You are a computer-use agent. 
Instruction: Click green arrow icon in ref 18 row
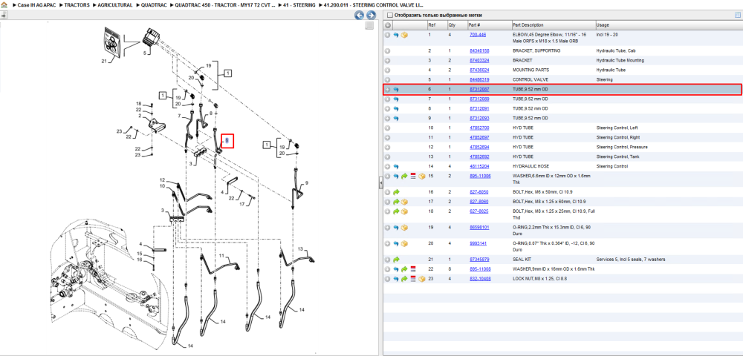click(x=396, y=211)
